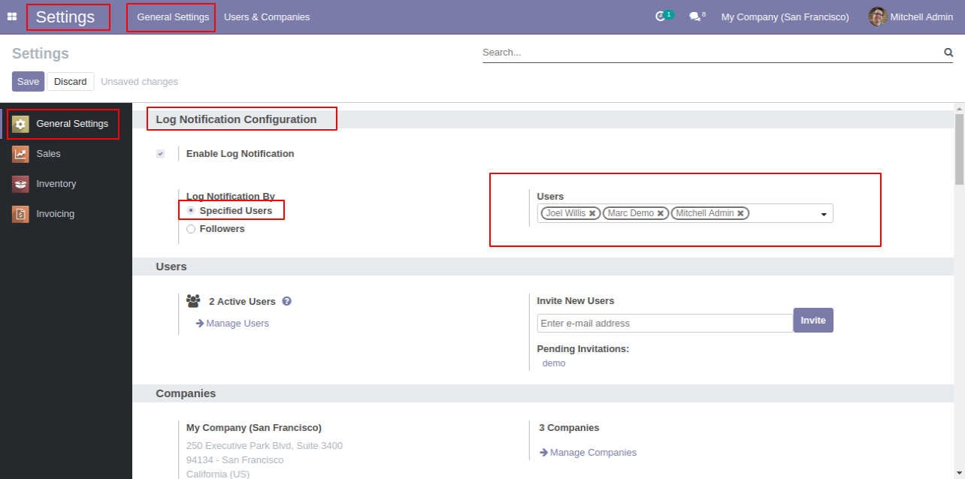Open the activities clock icon

pyautogui.click(x=661, y=17)
